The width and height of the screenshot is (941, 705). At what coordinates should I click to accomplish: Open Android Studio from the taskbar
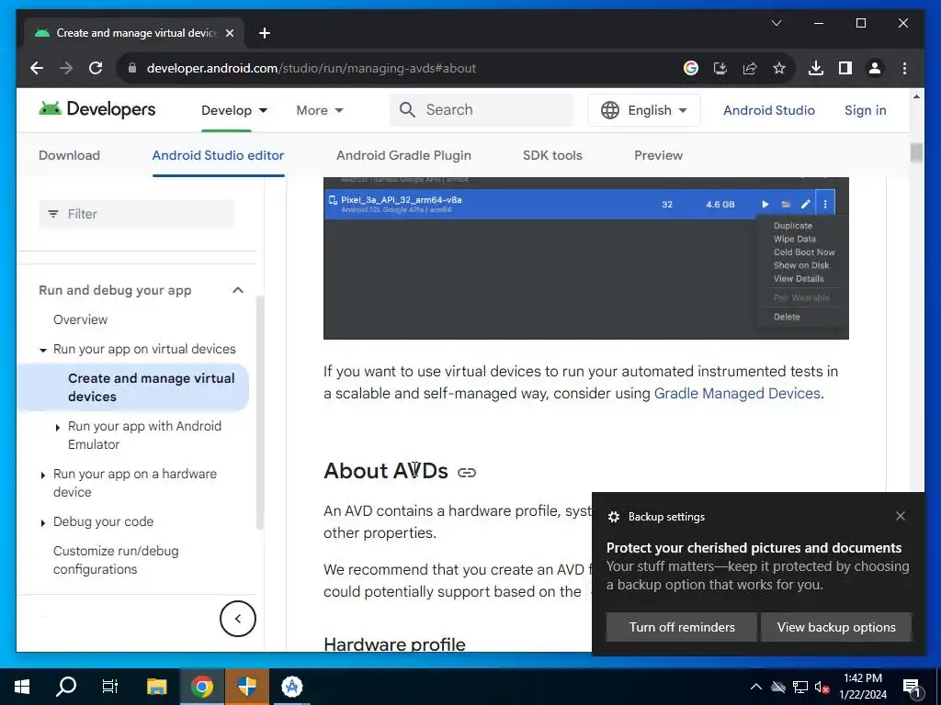[x=292, y=687]
